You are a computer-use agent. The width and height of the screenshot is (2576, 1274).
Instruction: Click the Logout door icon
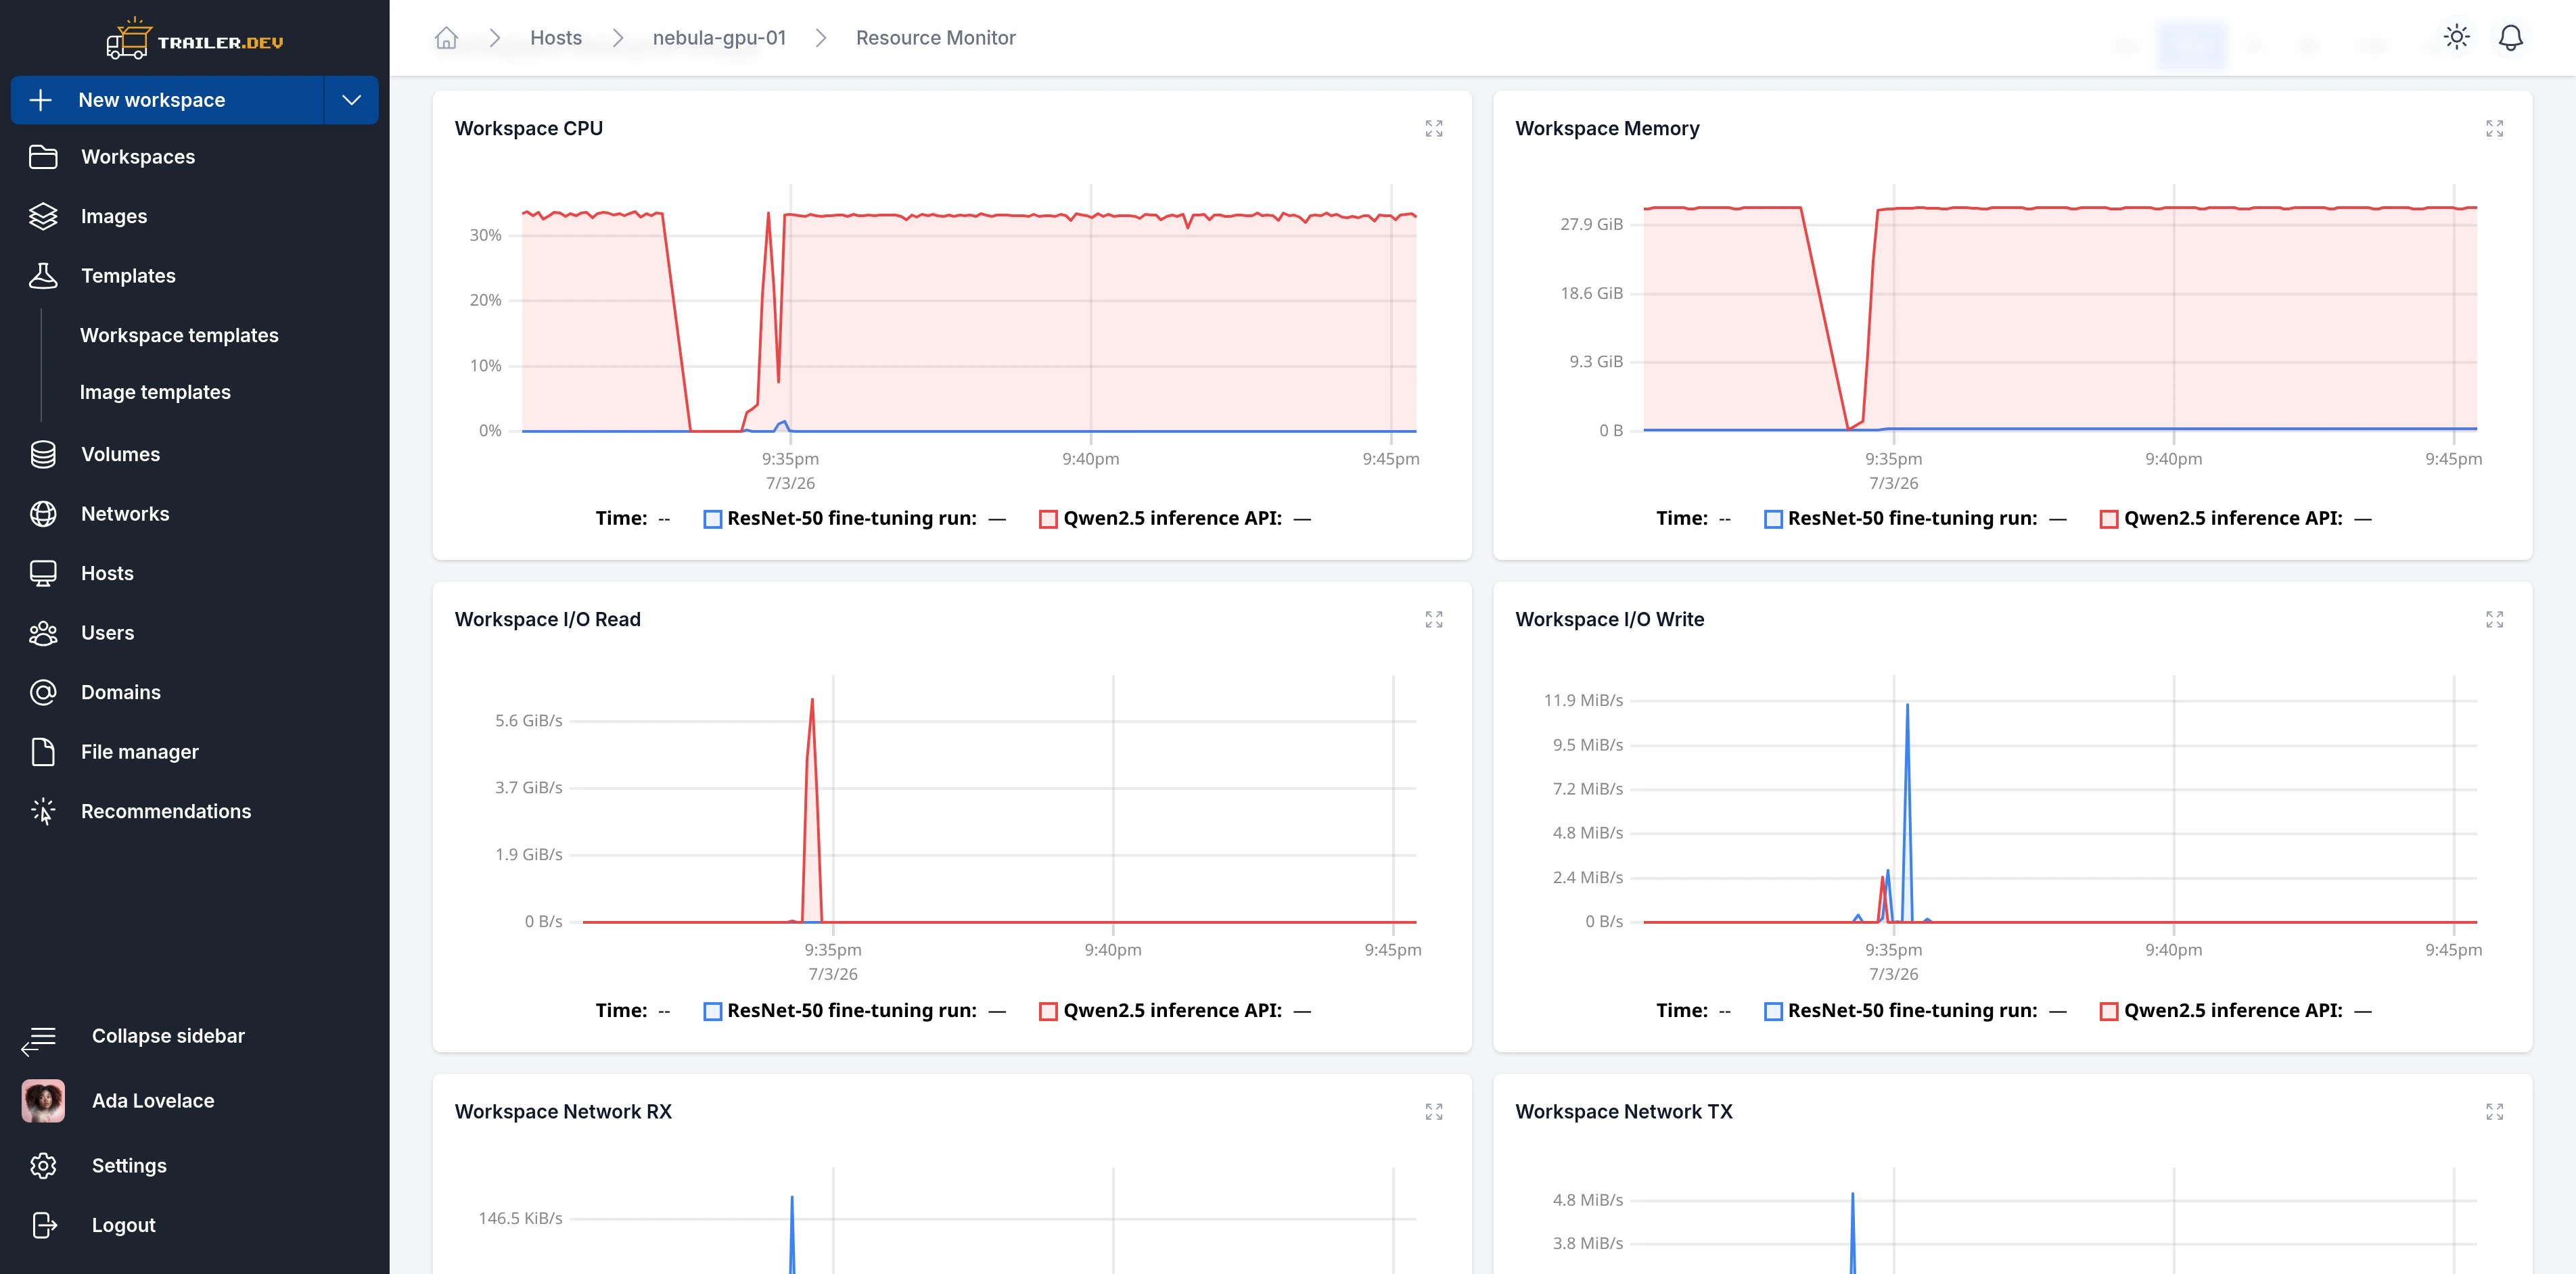44,1225
